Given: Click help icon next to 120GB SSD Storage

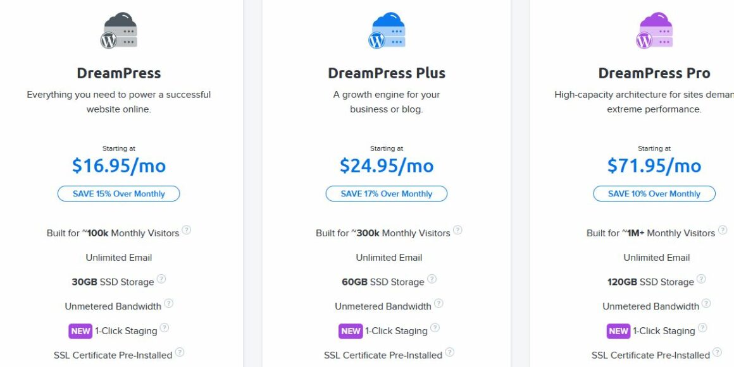Looking at the screenshot, I should click(x=700, y=279).
